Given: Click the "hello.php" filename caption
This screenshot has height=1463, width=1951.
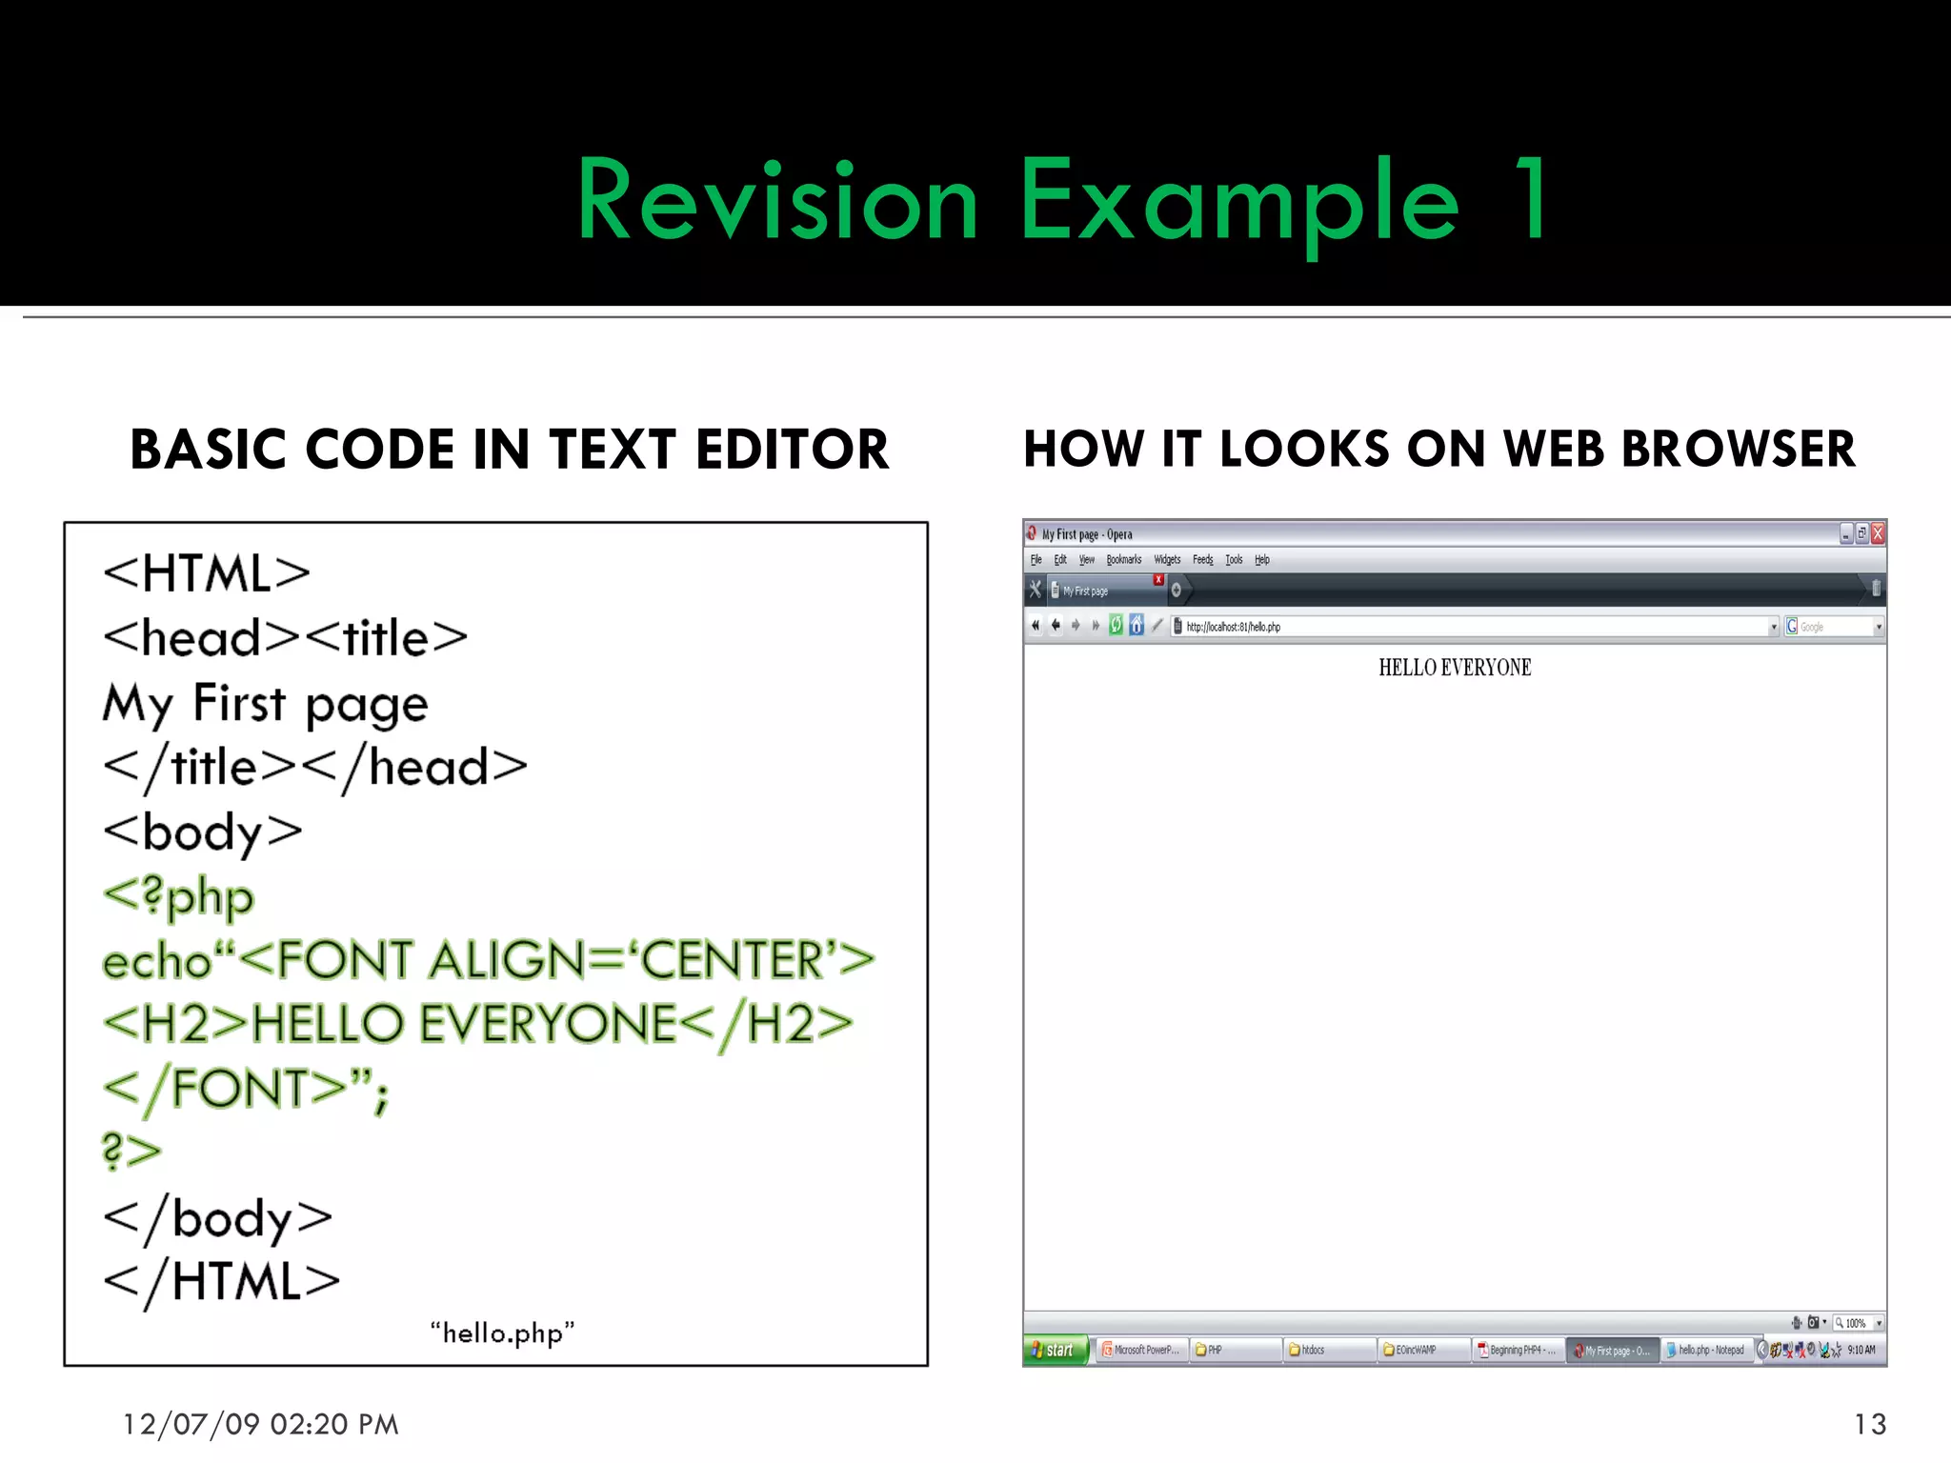Looking at the screenshot, I should point(502,1333).
